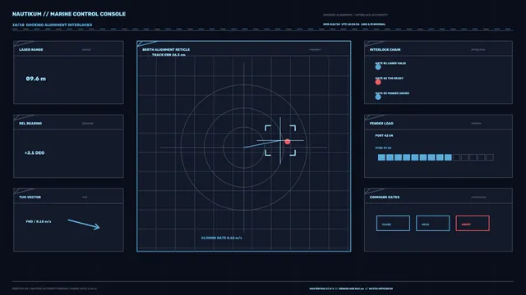
Task: Click the LASER RANGE panel title
Action: coord(31,49)
